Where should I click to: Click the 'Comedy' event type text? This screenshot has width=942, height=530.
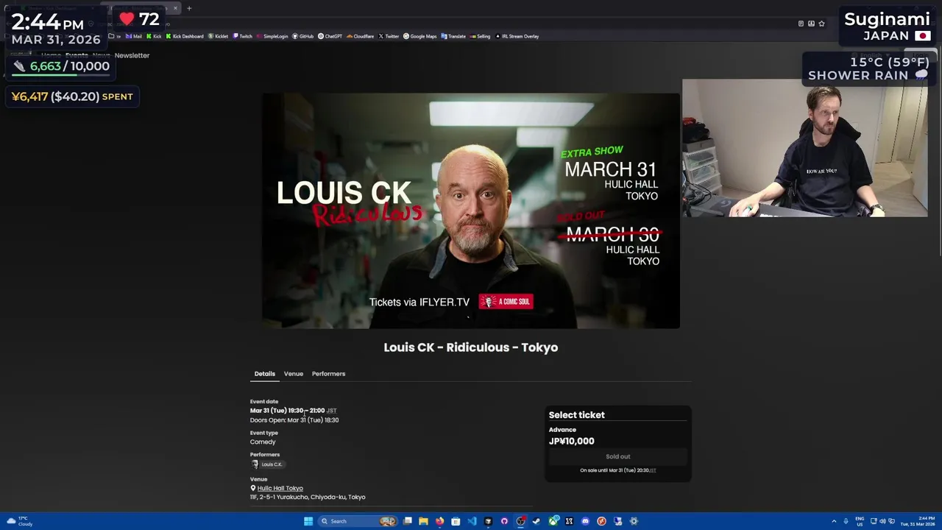263,442
